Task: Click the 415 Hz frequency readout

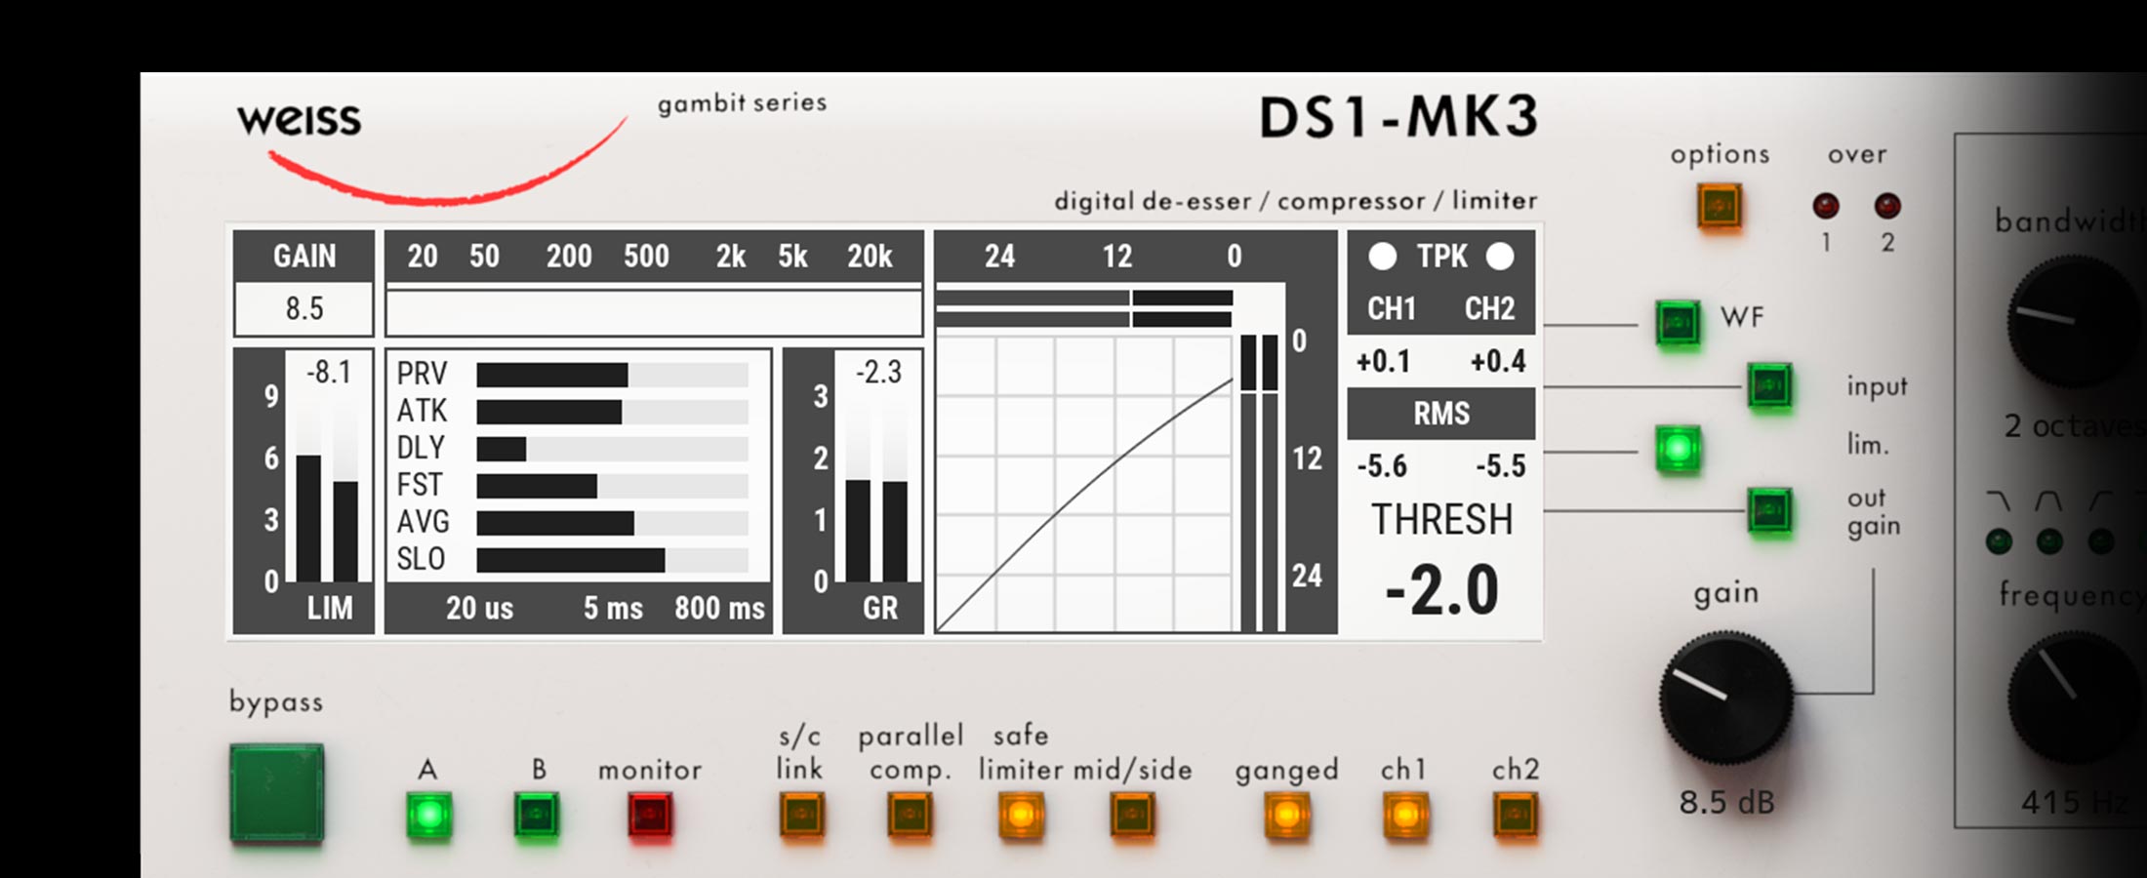Action: [2076, 803]
